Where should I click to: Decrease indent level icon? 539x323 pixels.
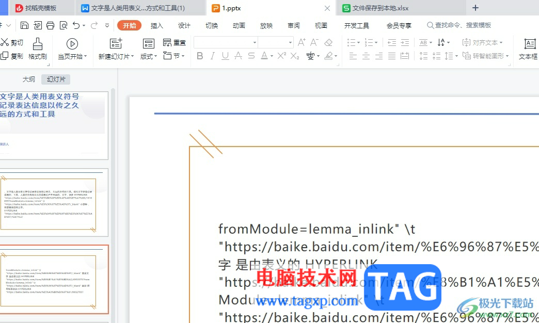click(x=392, y=43)
